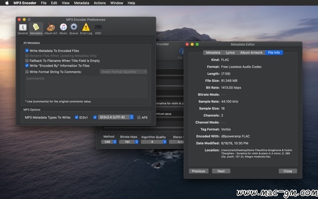Screen dimensions: 318x199
Task: Open the Music preferences pane
Action: (63, 29)
